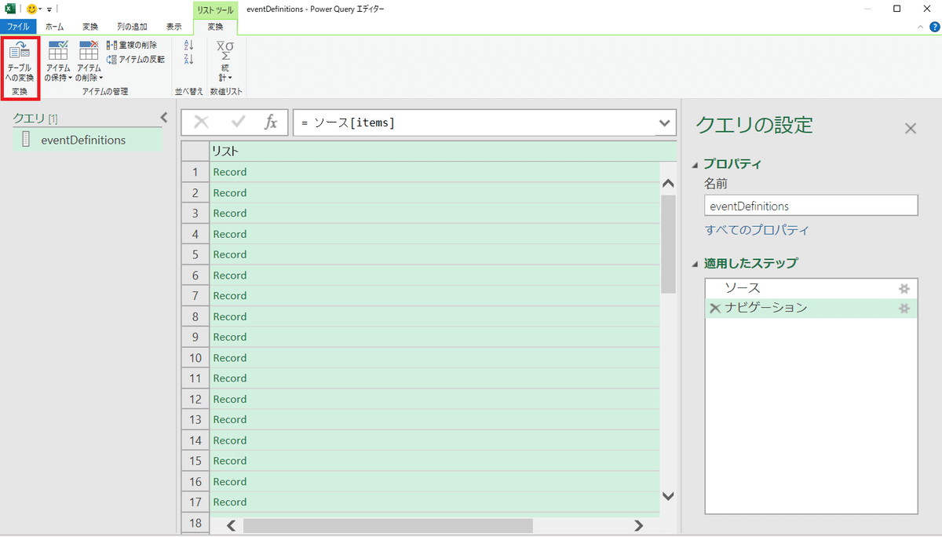Open the 統計 (Statistics) dropdown

pos(225,63)
